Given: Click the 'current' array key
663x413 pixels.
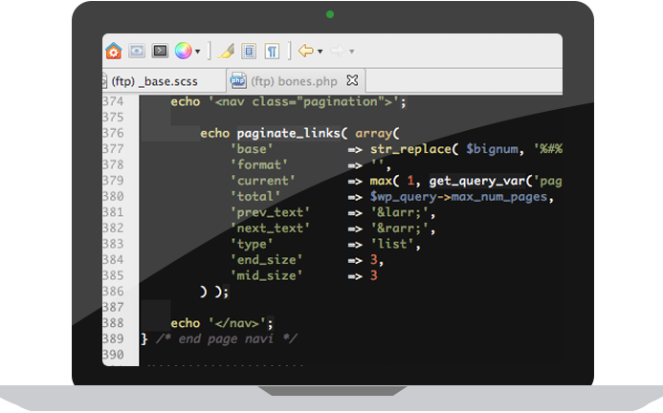Looking at the screenshot, I should tap(262, 181).
